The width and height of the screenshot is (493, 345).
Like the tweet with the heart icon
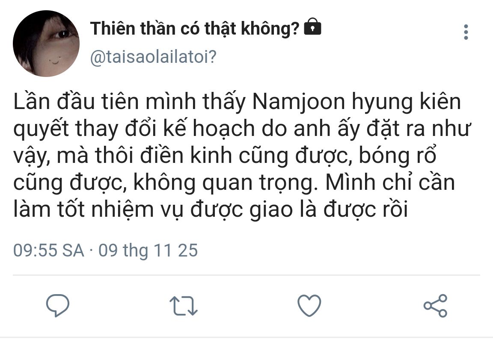click(309, 306)
